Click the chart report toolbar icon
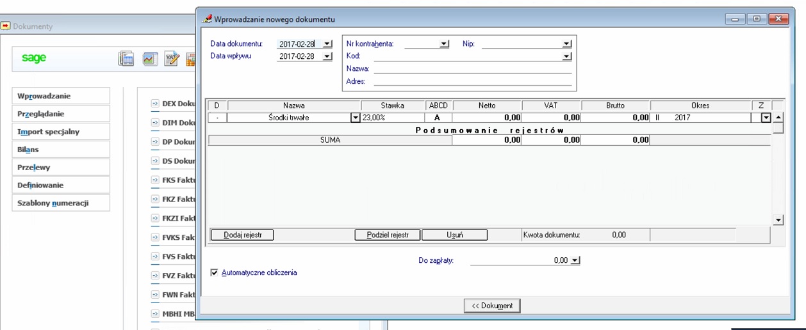Viewport: 806px width, 330px height. (150, 59)
